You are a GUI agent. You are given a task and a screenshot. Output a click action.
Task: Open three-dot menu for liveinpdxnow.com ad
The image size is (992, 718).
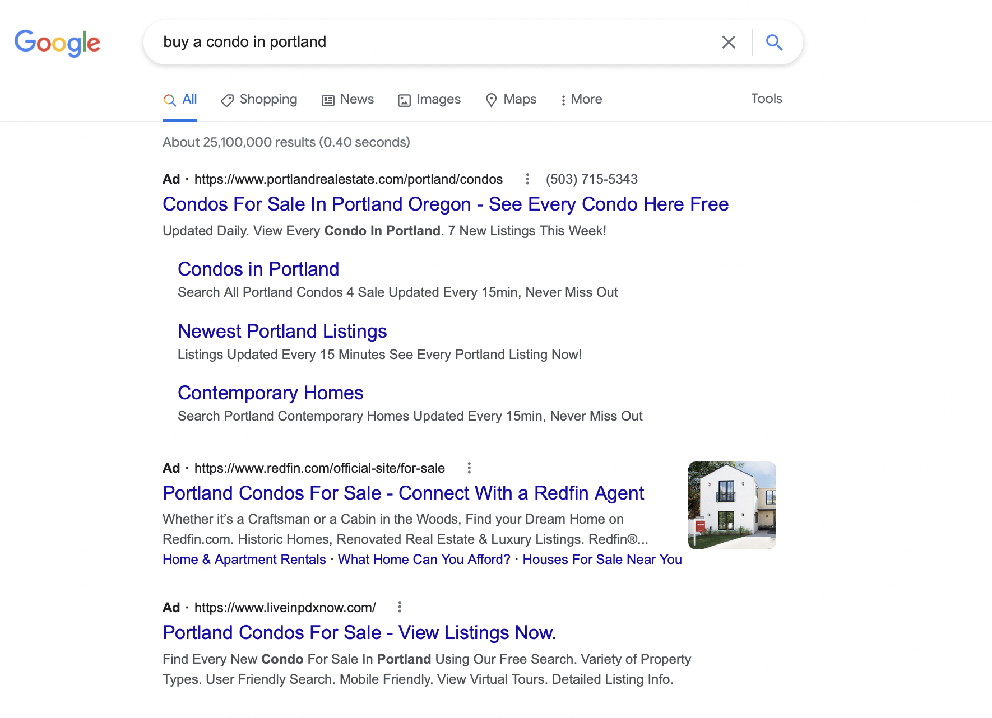click(400, 607)
